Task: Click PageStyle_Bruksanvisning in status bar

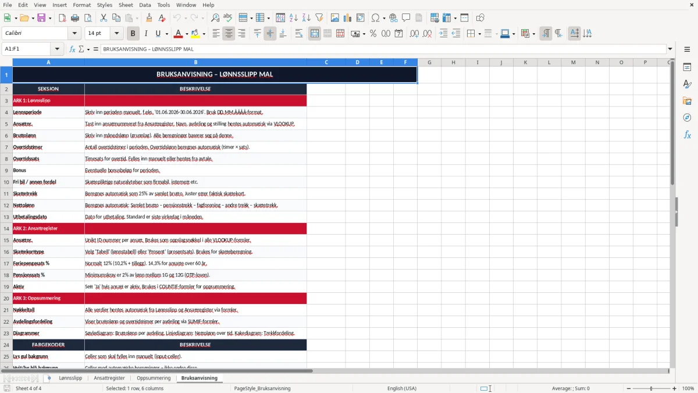Action: pyautogui.click(x=262, y=388)
